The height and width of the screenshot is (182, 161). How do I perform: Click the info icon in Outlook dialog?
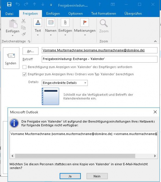pos(14,123)
